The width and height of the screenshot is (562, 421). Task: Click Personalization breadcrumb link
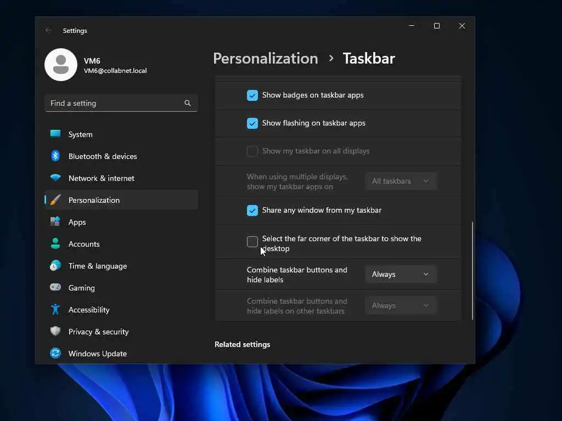click(x=266, y=59)
